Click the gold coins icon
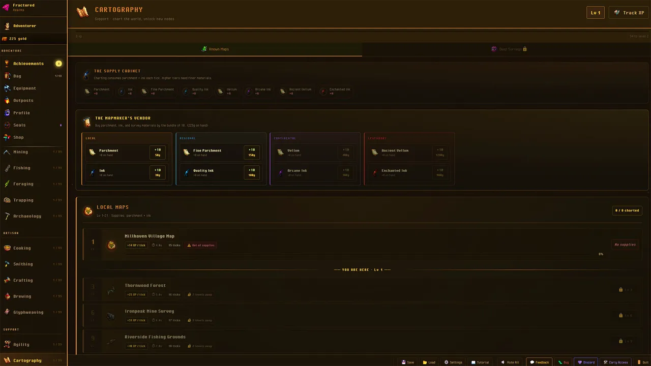 (5, 39)
